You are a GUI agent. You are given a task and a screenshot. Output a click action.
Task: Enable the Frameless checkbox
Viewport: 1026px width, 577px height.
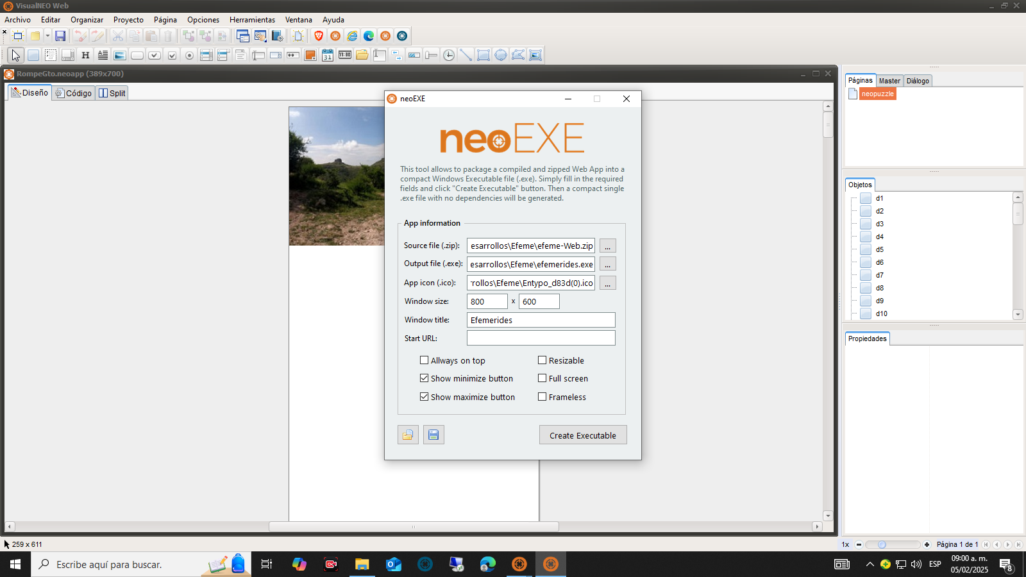(542, 397)
